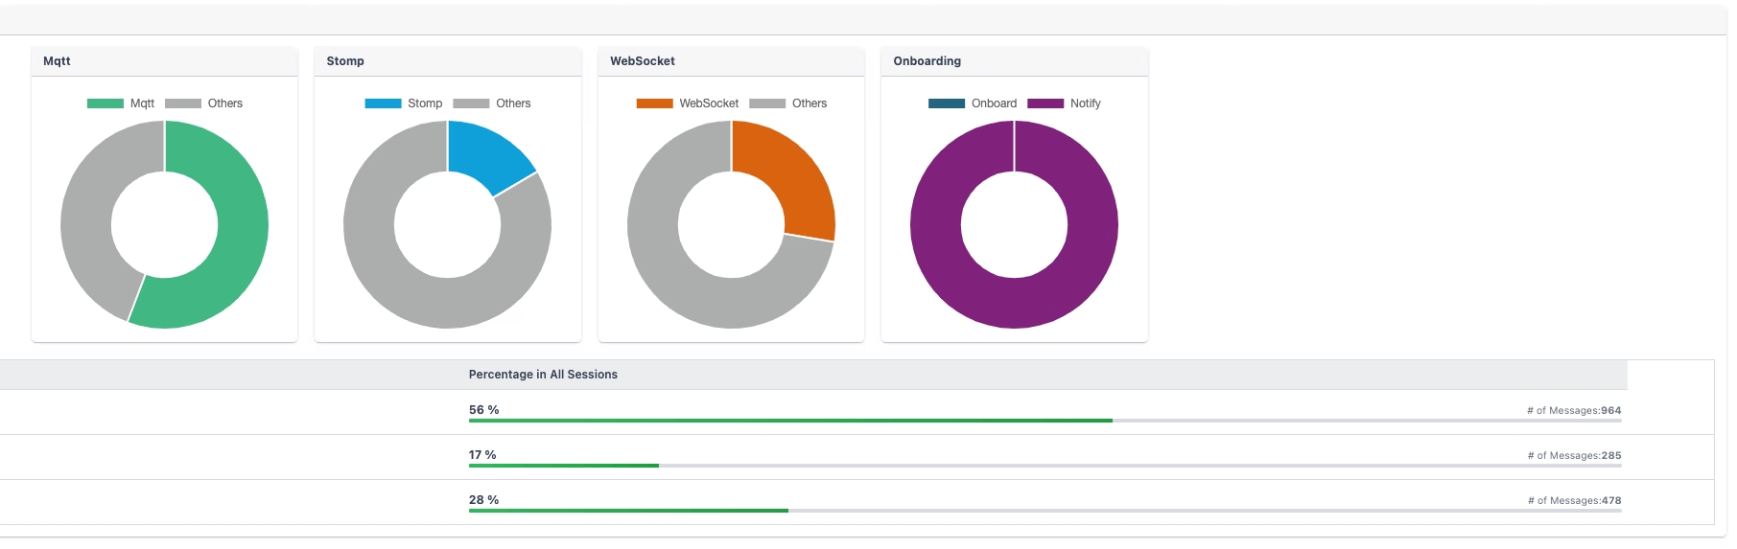
Task: Click the 17 % progress bar
Action: [x=1045, y=466]
